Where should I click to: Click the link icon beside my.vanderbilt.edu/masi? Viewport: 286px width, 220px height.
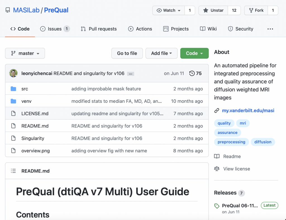pos(217,111)
